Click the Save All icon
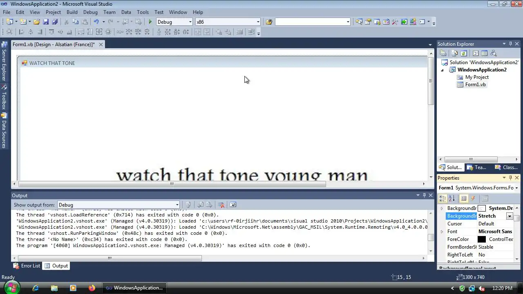 [55, 22]
